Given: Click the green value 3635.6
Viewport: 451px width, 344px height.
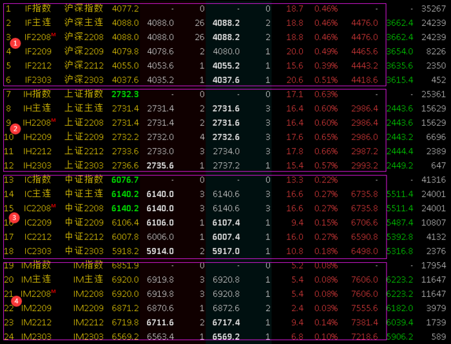Looking at the screenshot, I should 400,66.
